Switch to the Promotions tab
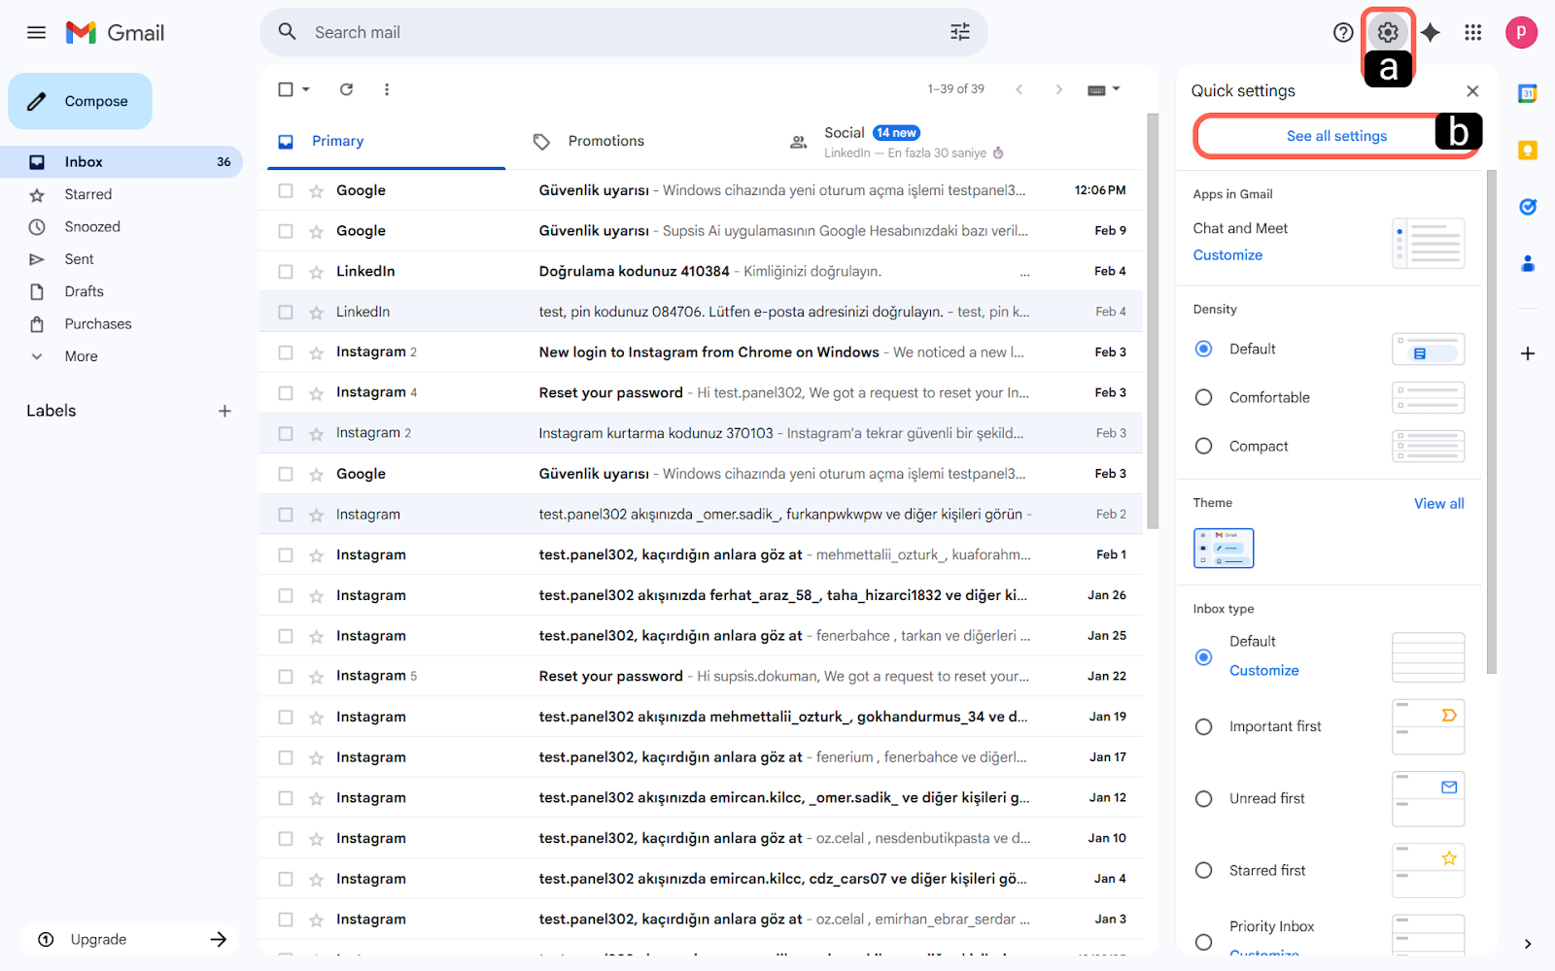 605,142
